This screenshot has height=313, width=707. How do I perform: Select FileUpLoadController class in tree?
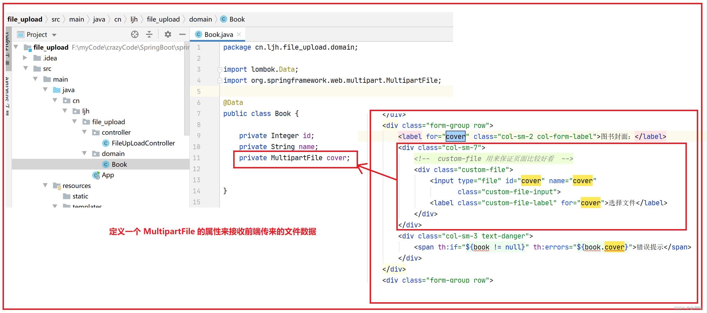click(143, 143)
